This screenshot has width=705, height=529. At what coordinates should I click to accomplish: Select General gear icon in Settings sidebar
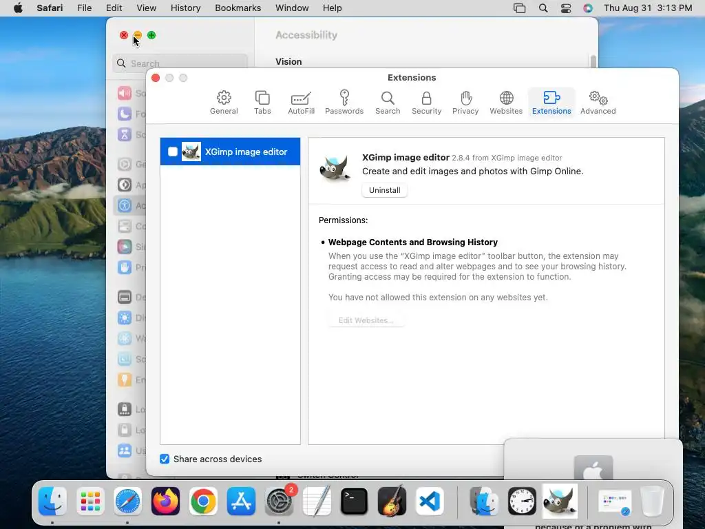pos(125,164)
